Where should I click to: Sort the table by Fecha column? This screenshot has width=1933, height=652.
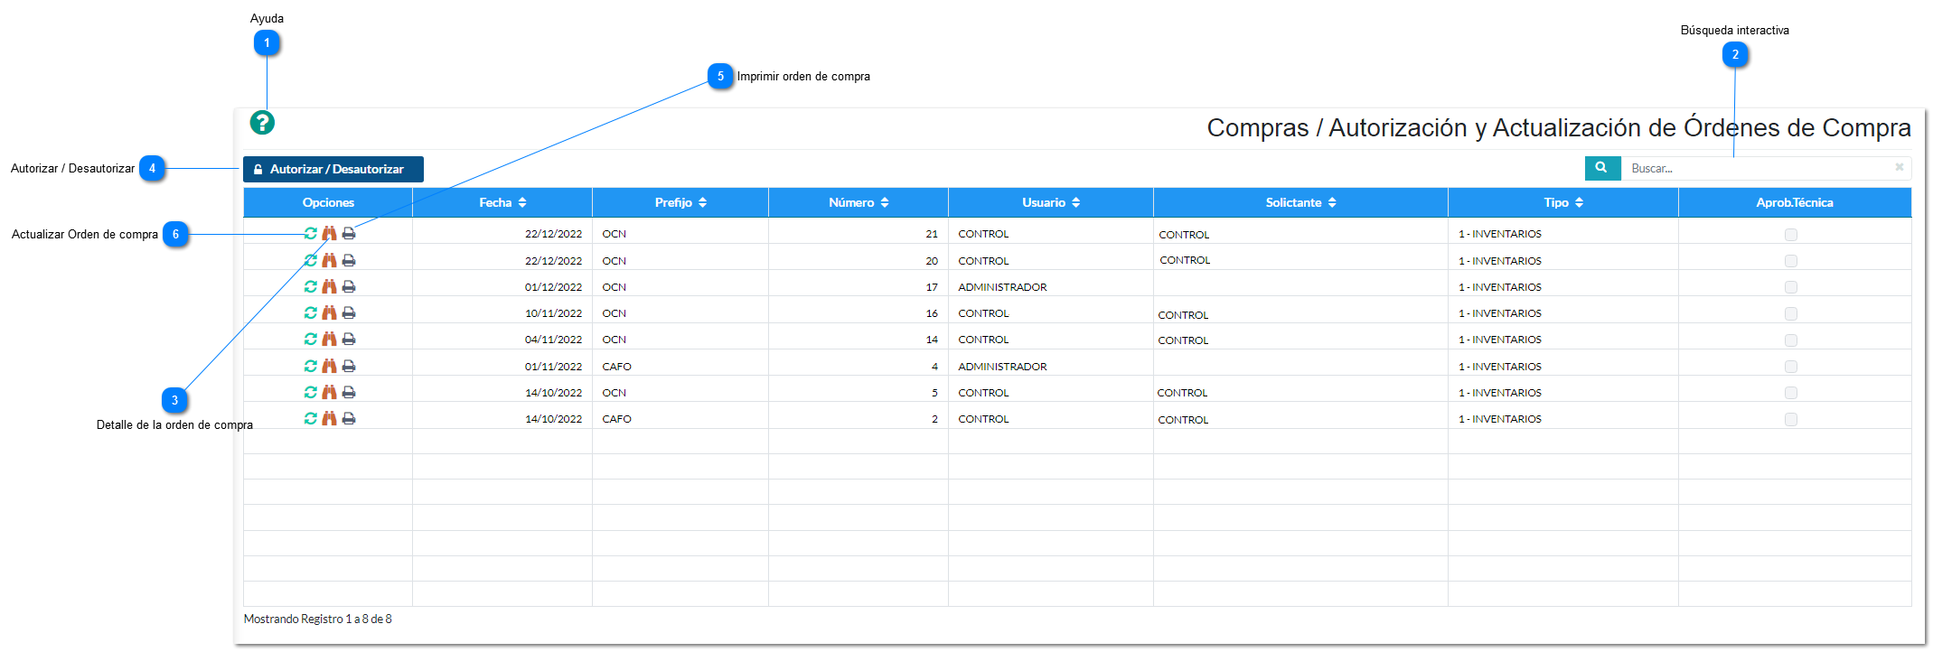[x=502, y=202]
